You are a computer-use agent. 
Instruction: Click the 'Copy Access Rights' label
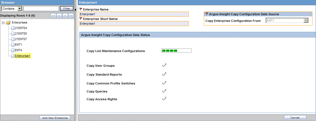[102, 99]
